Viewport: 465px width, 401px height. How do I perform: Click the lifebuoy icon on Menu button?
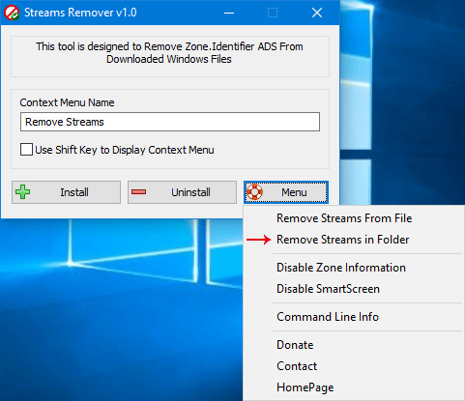254,192
